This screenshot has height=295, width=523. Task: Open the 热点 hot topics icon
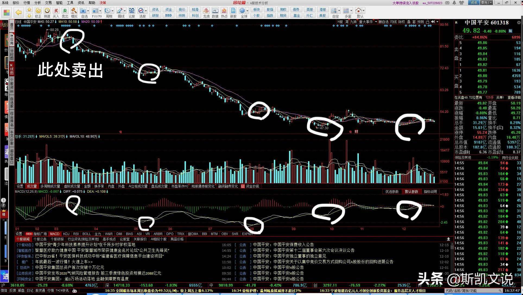[224, 11]
